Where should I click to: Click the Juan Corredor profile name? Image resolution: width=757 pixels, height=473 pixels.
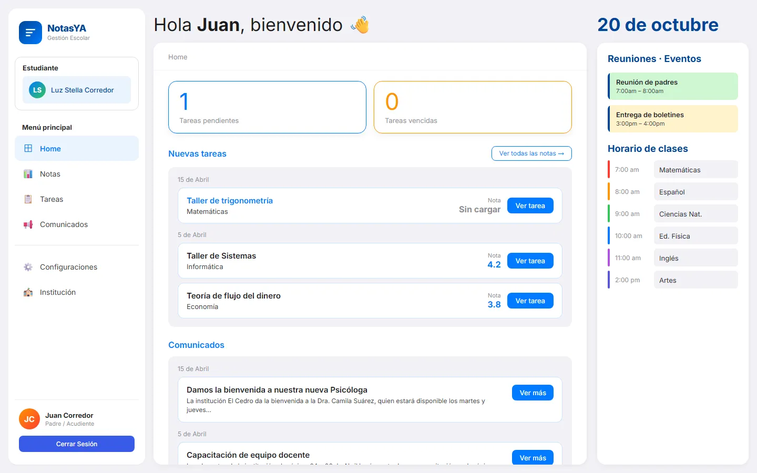(69, 415)
